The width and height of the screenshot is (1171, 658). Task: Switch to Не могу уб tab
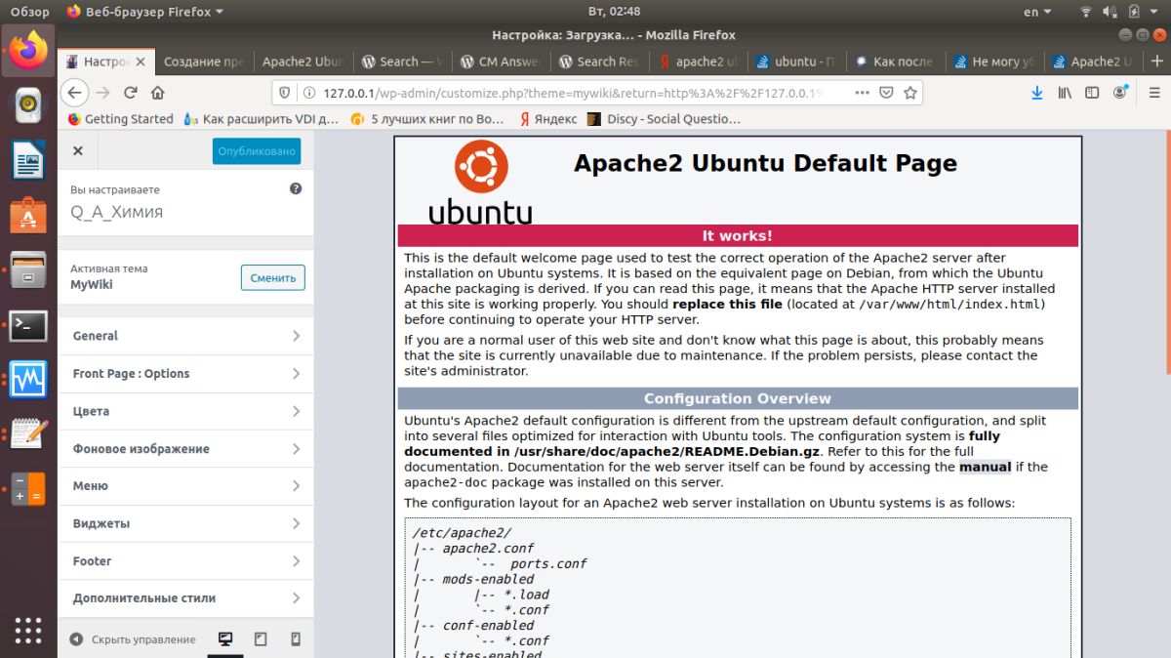pyautogui.click(x=994, y=62)
